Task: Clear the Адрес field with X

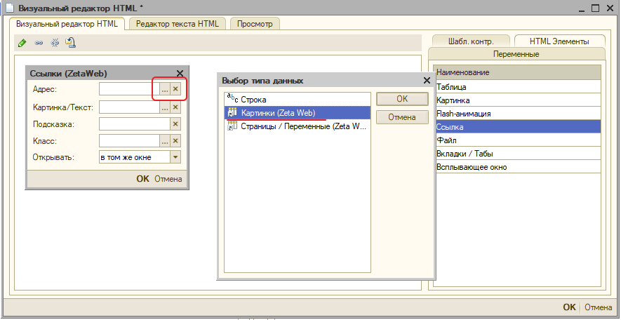Action: pyautogui.click(x=175, y=90)
